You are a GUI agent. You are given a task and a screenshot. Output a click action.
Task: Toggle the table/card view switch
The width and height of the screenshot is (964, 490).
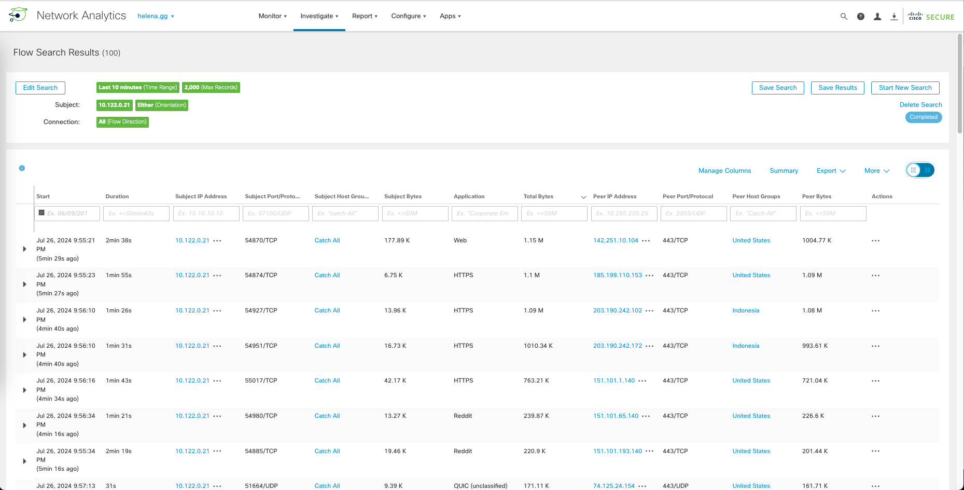920,170
